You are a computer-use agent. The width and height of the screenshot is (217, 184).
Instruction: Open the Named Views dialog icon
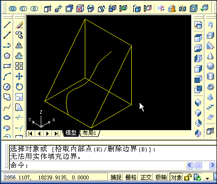(198, 25)
